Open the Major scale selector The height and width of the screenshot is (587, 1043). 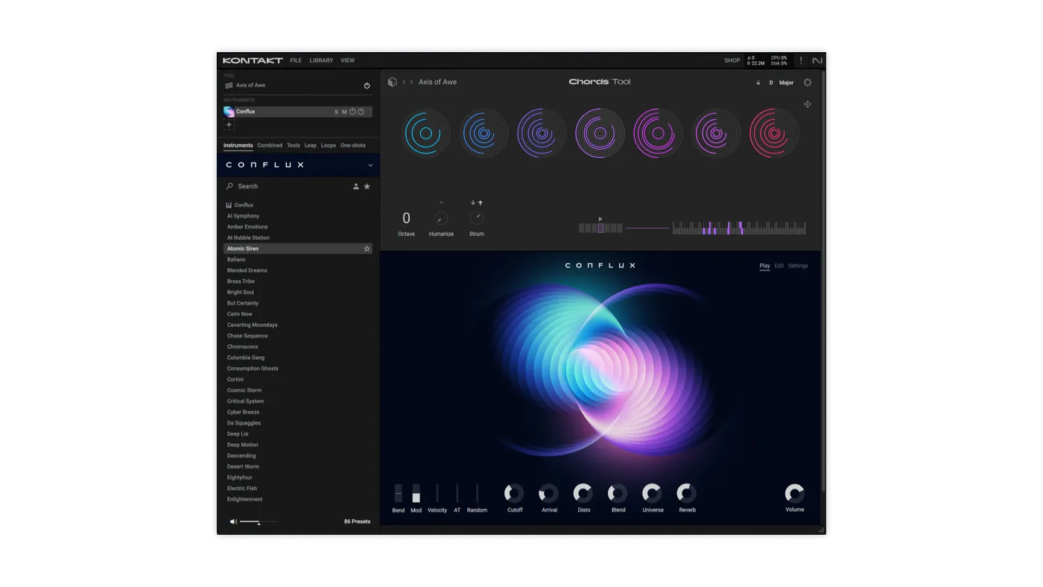pos(787,83)
